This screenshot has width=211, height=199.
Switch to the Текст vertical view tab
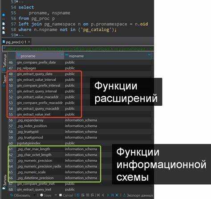[x=4, y=81]
